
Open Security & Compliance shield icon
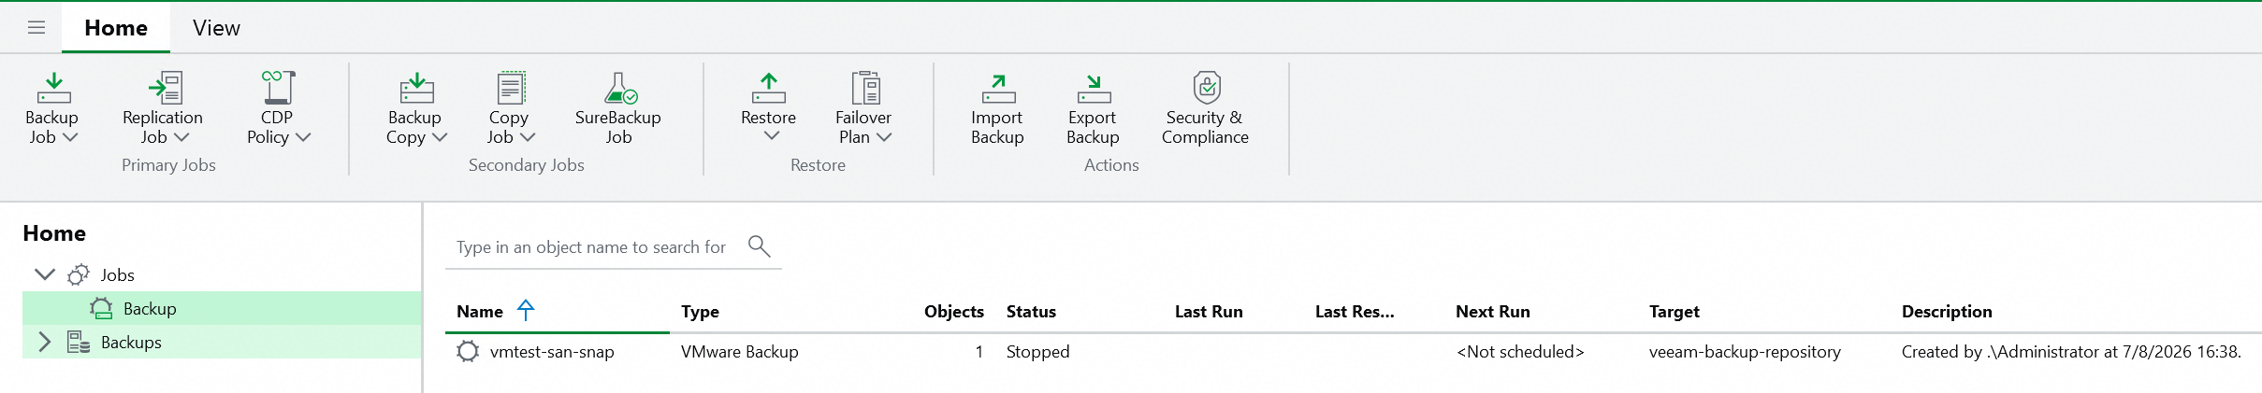coord(1207,88)
